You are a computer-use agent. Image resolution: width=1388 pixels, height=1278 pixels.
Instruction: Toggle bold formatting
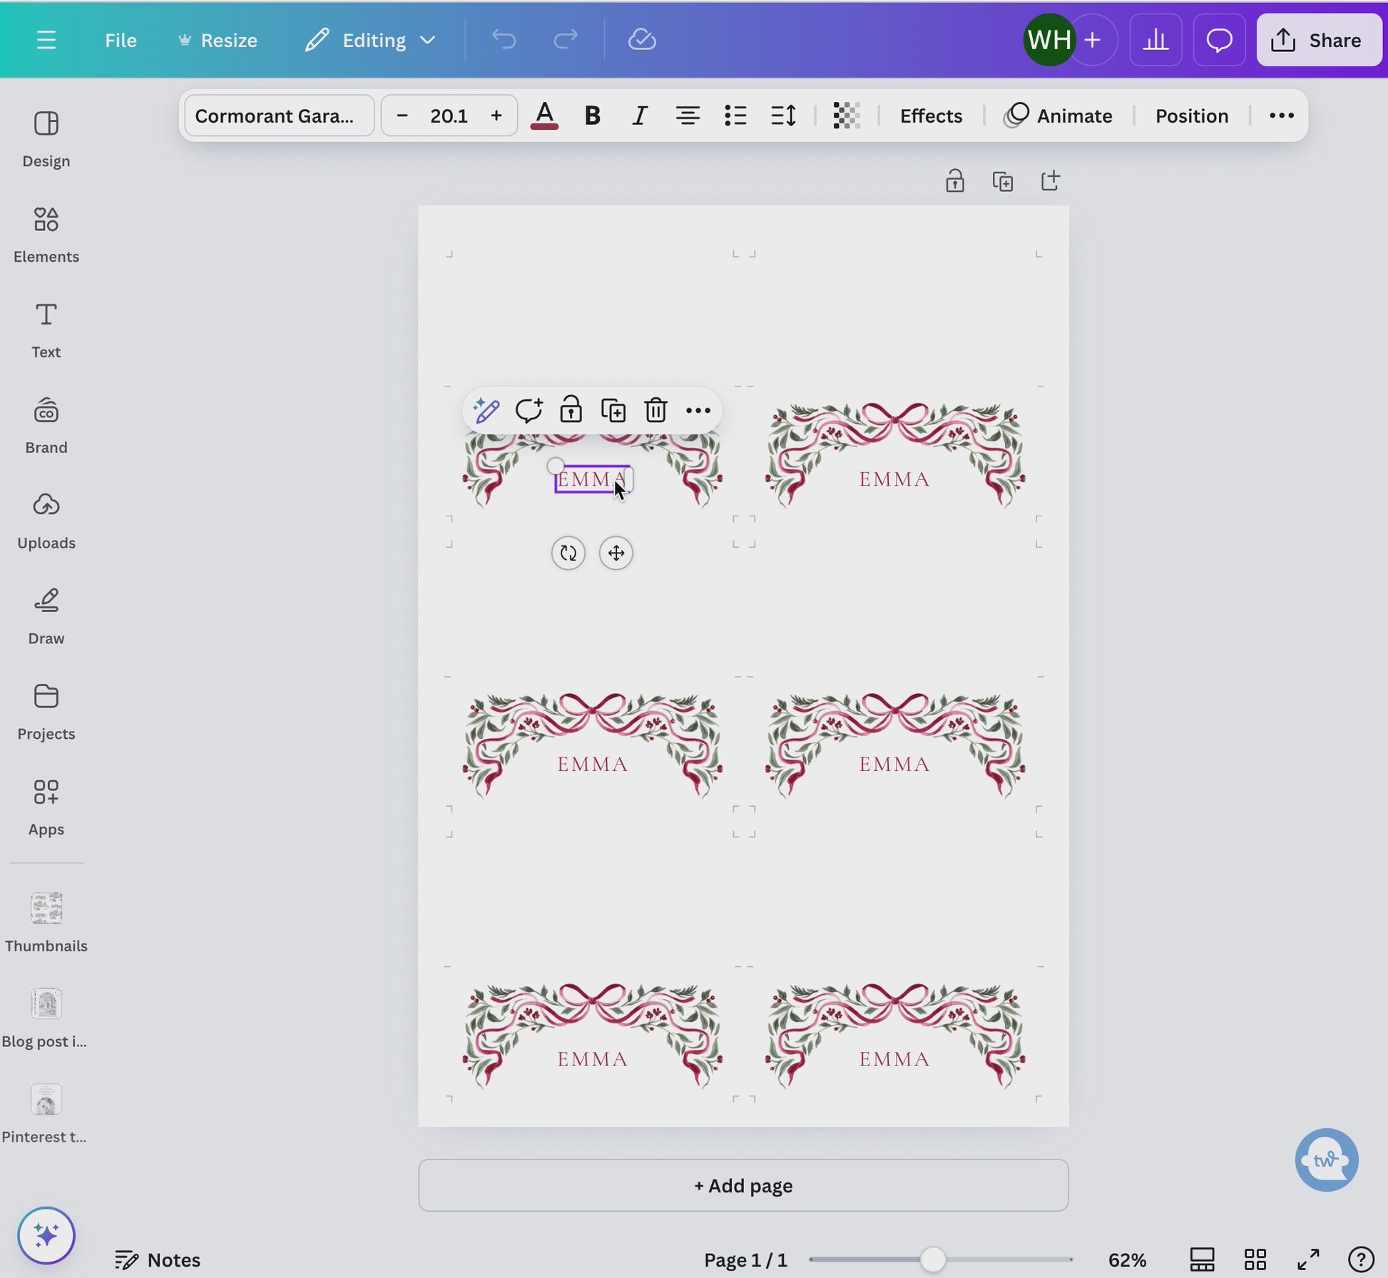pyautogui.click(x=592, y=116)
